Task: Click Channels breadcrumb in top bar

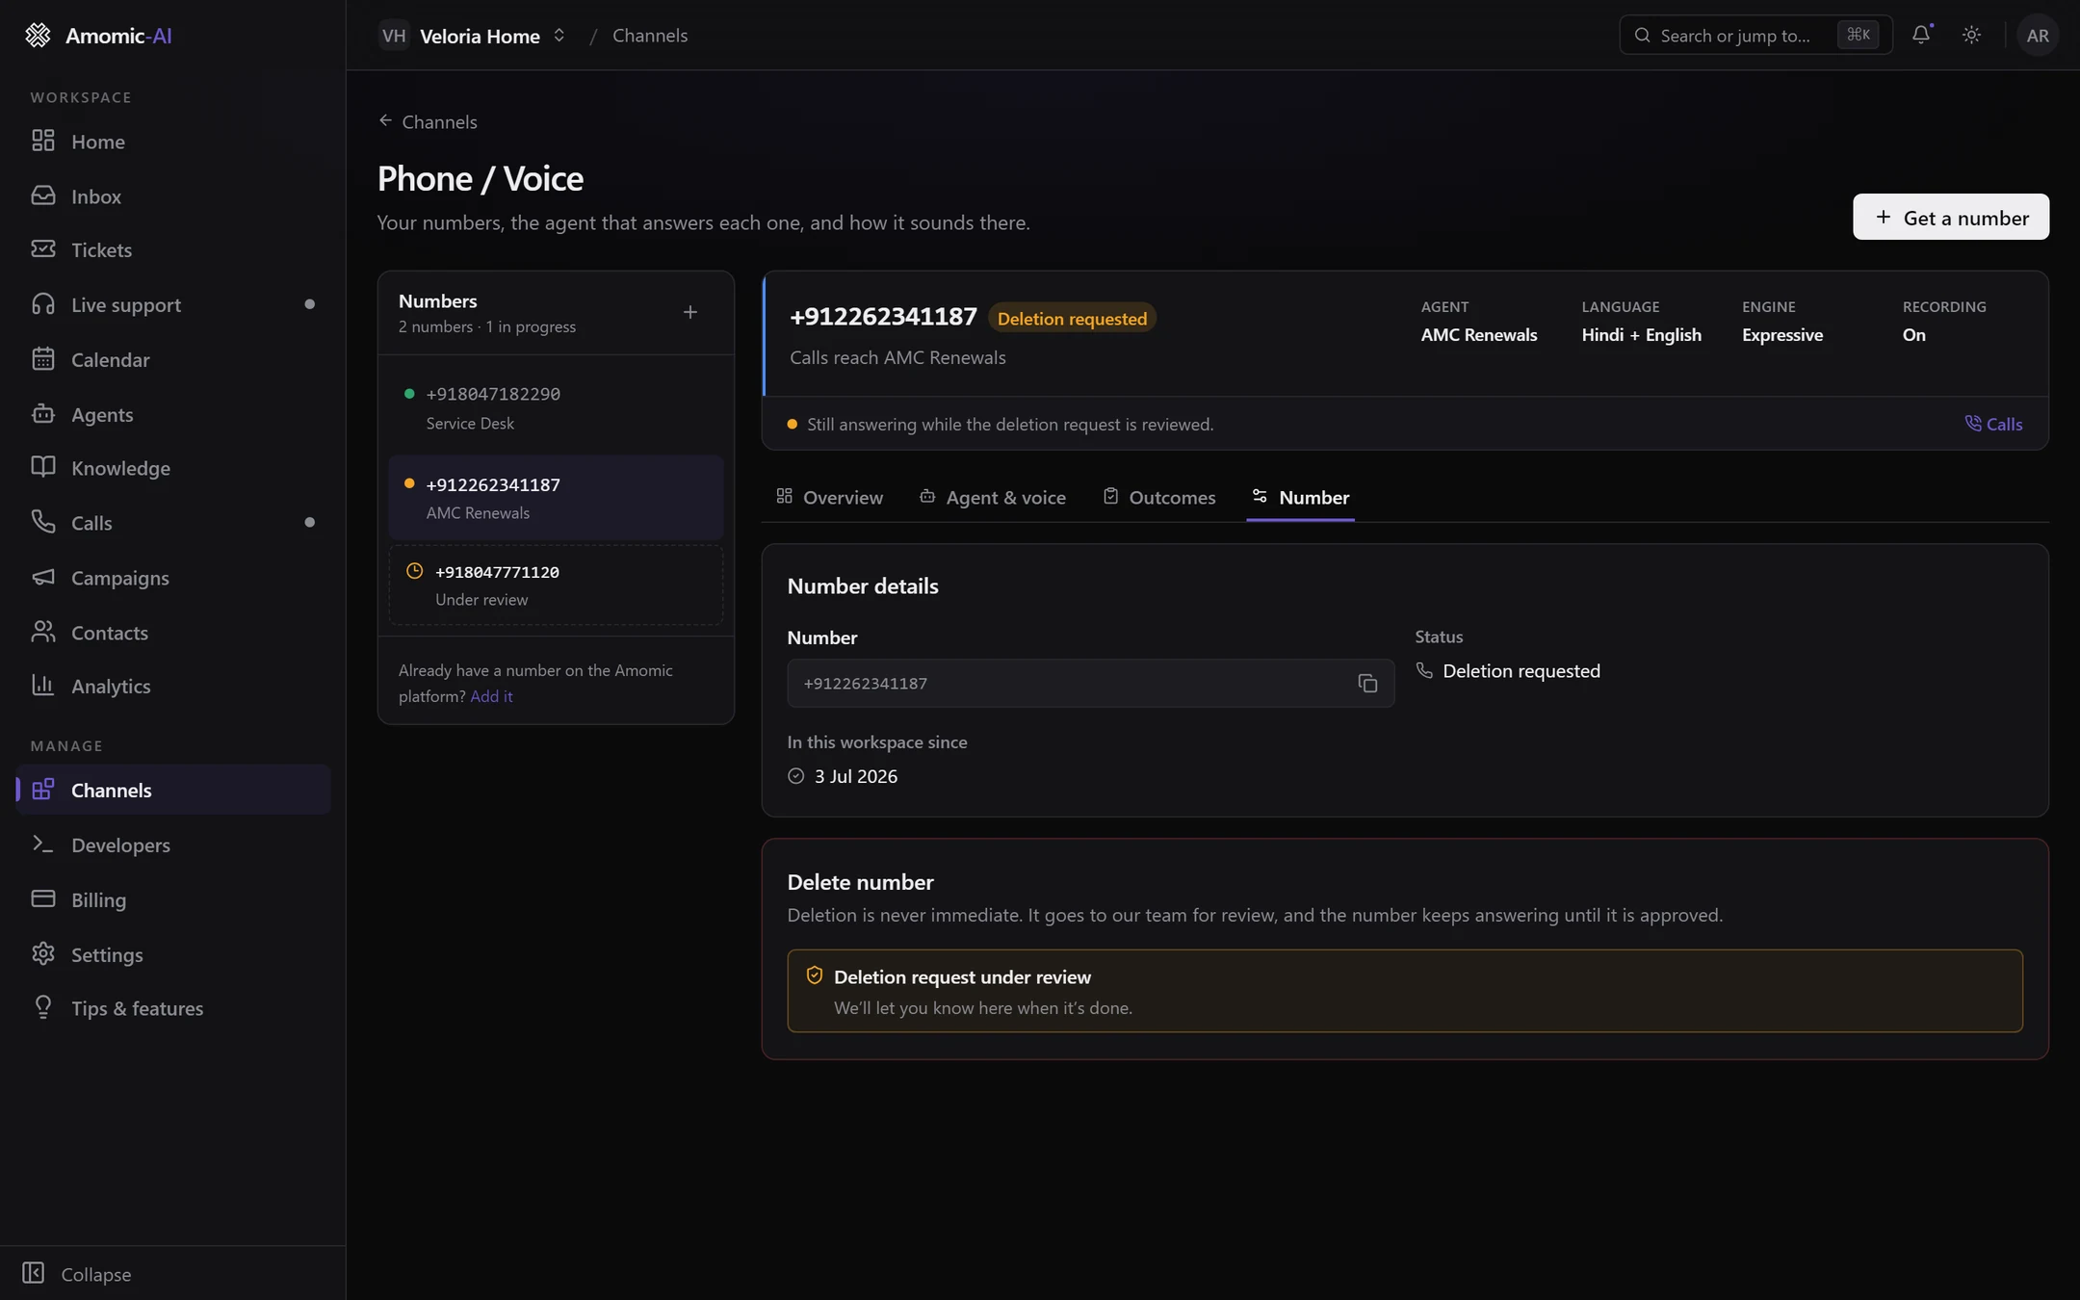Action: click(650, 36)
